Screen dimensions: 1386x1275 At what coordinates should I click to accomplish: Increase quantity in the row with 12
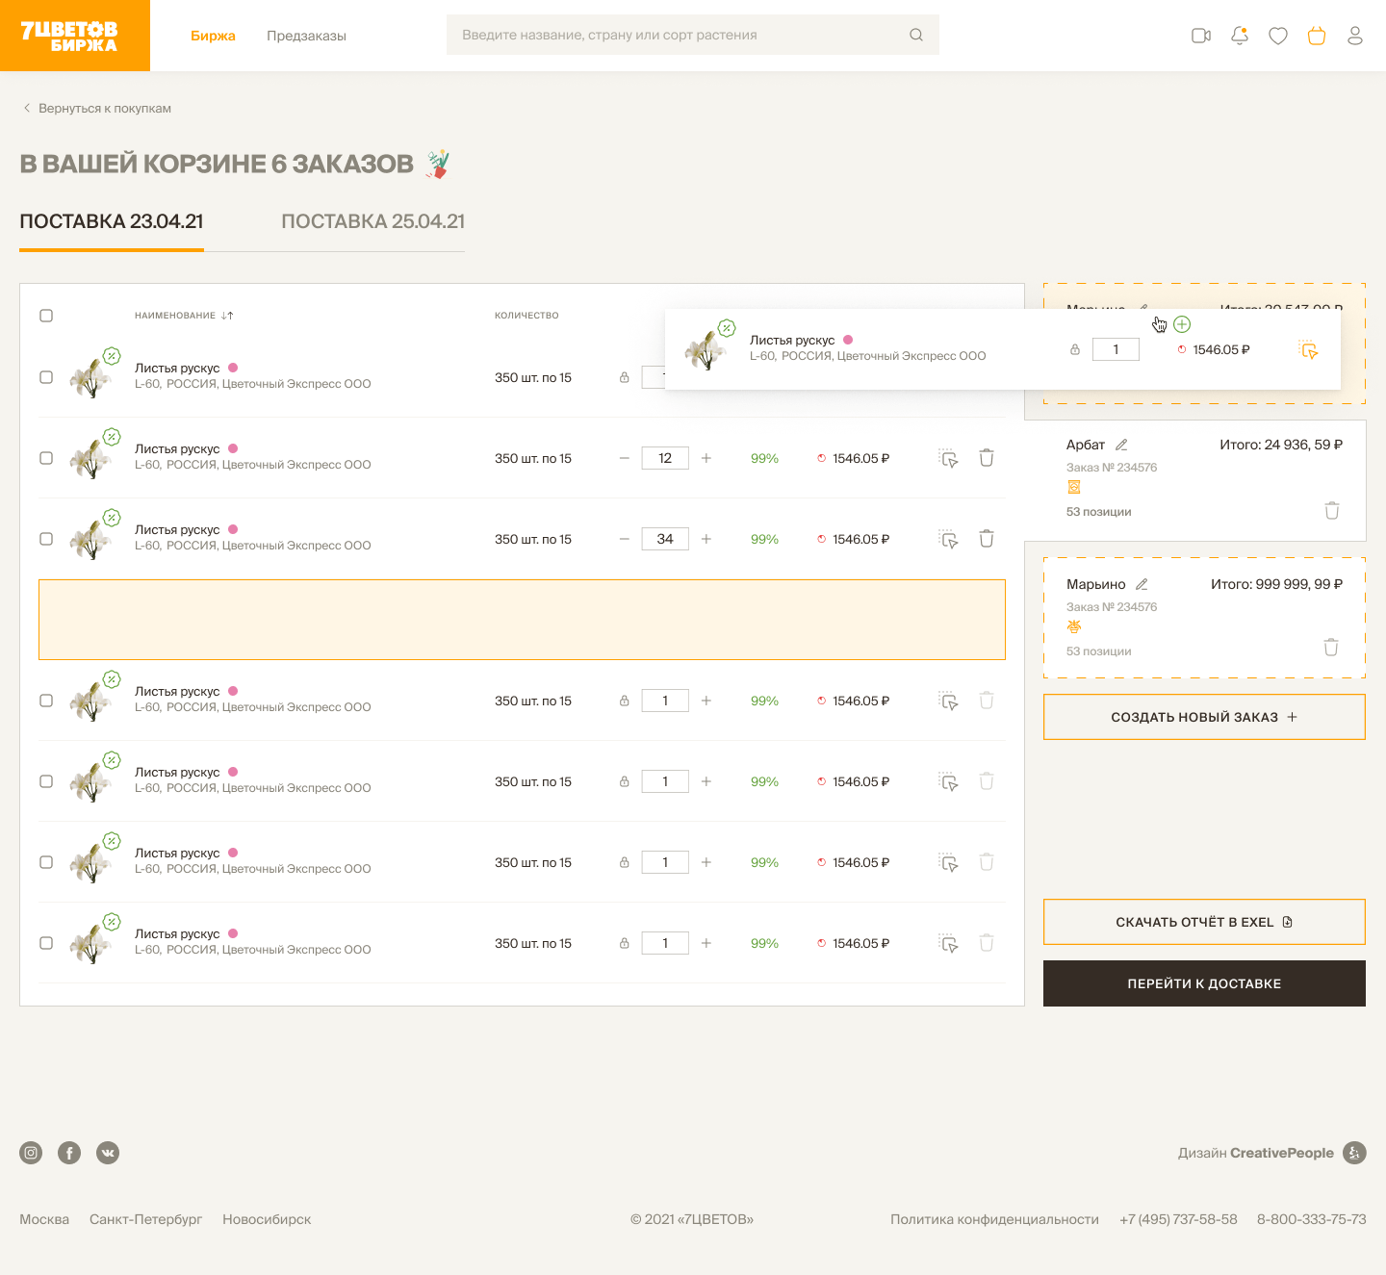point(706,458)
